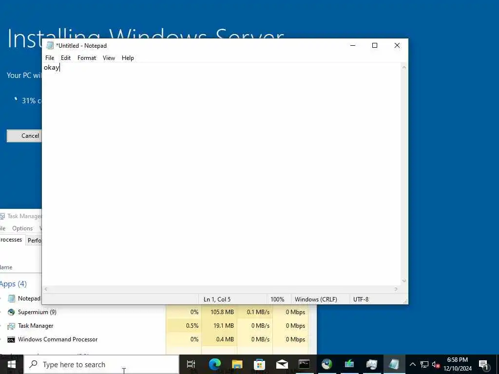Open the Notepad Edit menu
Image resolution: width=499 pixels, height=374 pixels.
(x=66, y=58)
